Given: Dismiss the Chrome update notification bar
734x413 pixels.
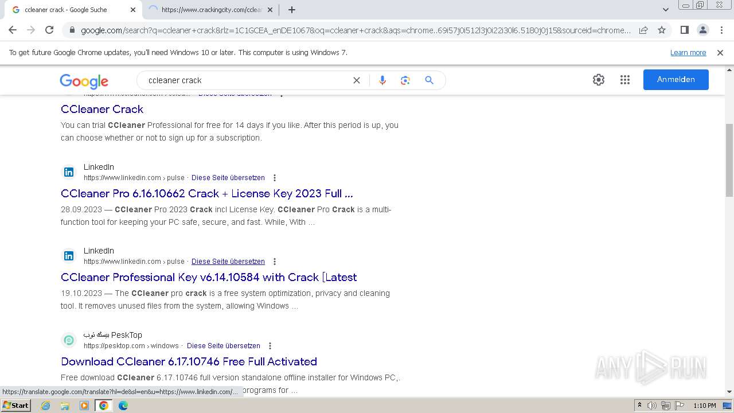Looking at the screenshot, I should 720,52.
